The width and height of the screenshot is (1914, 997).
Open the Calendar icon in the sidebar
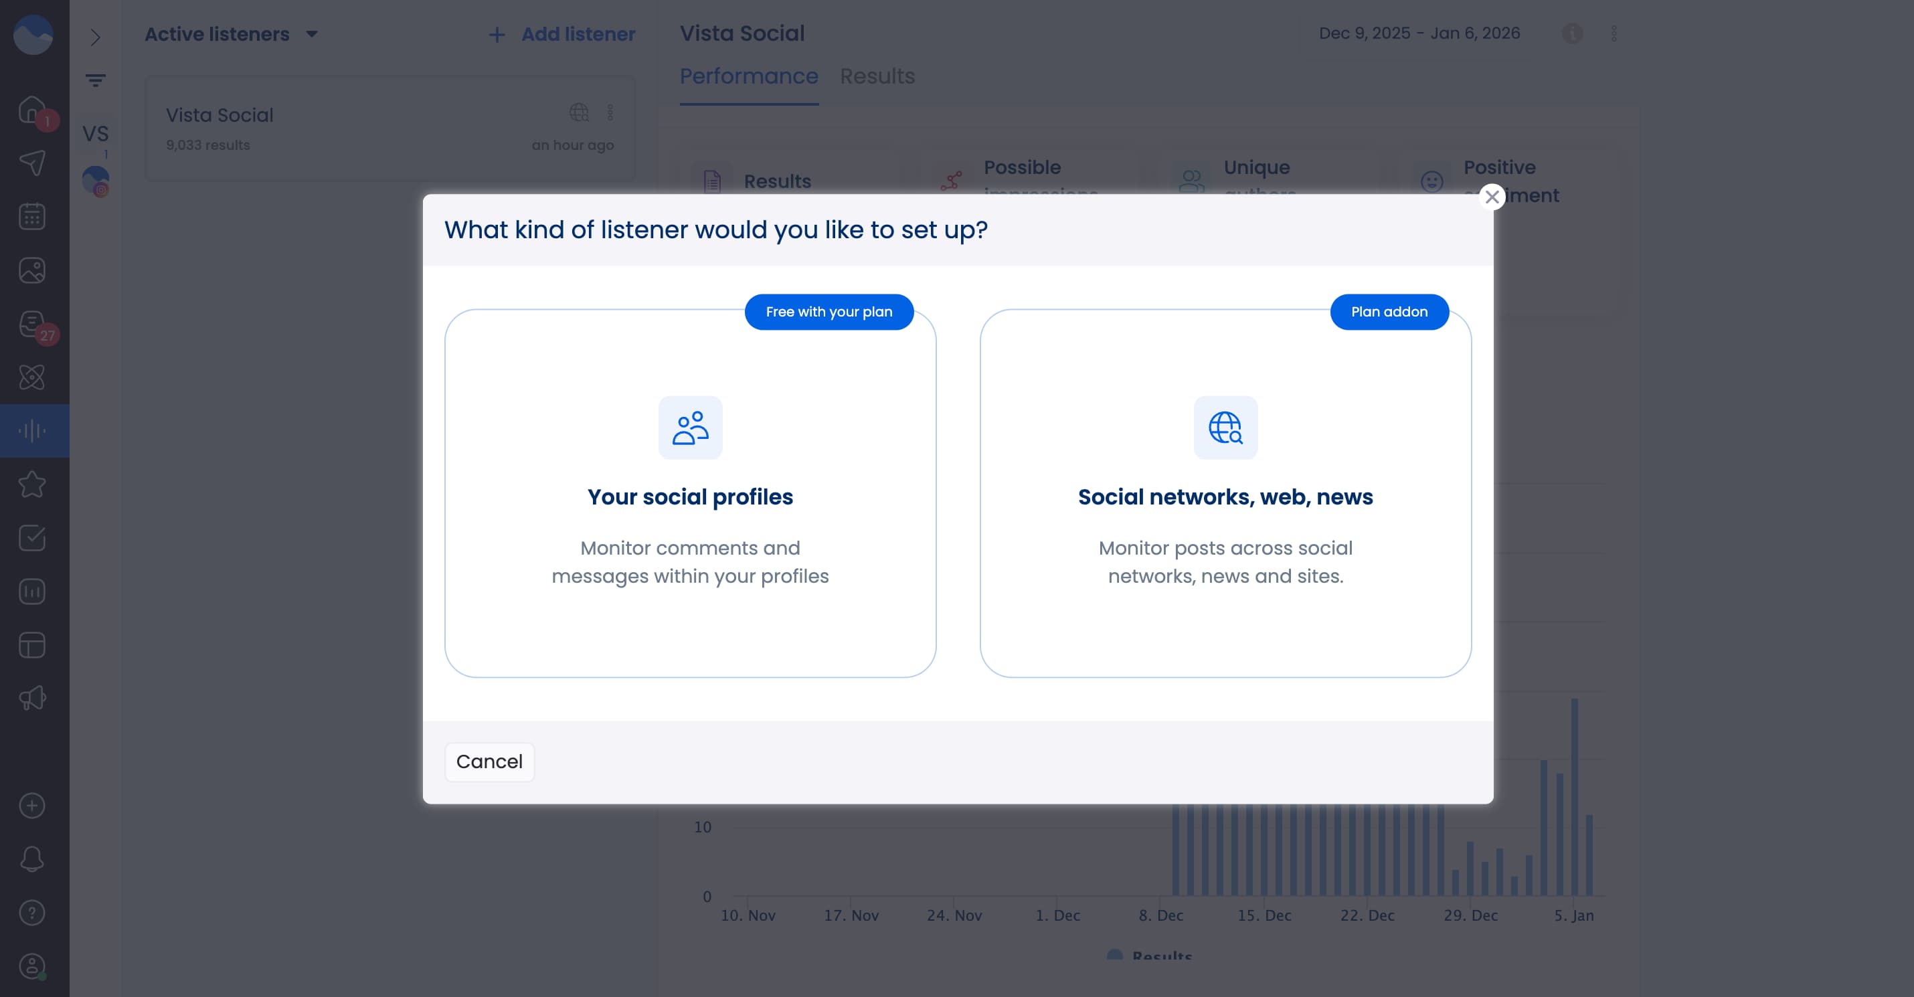click(32, 216)
